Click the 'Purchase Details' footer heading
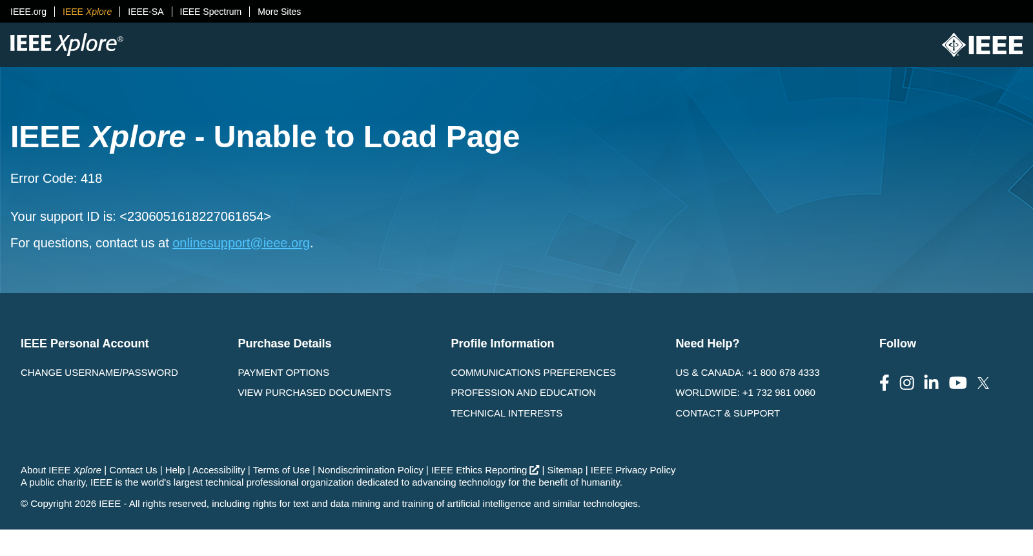1033x556 pixels. point(285,344)
